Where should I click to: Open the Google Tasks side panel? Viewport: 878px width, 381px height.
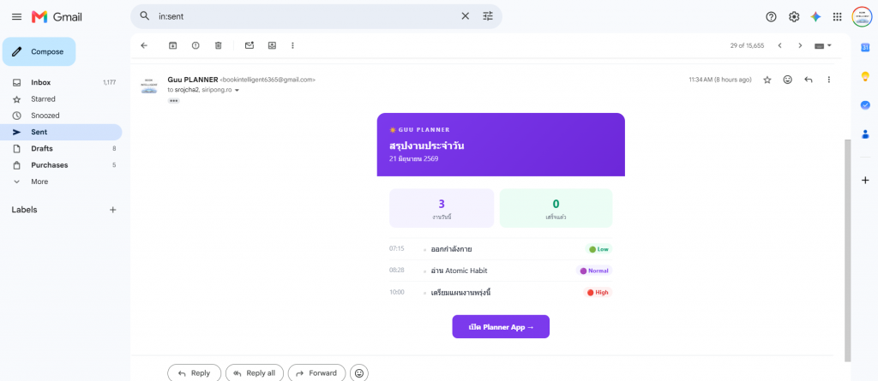(864, 105)
